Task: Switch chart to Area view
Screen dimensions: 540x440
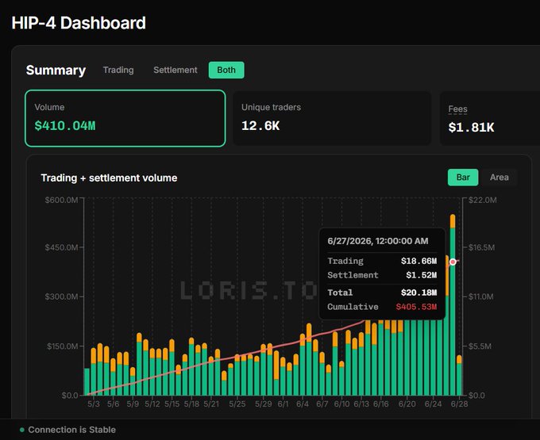Action: coord(499,178)
